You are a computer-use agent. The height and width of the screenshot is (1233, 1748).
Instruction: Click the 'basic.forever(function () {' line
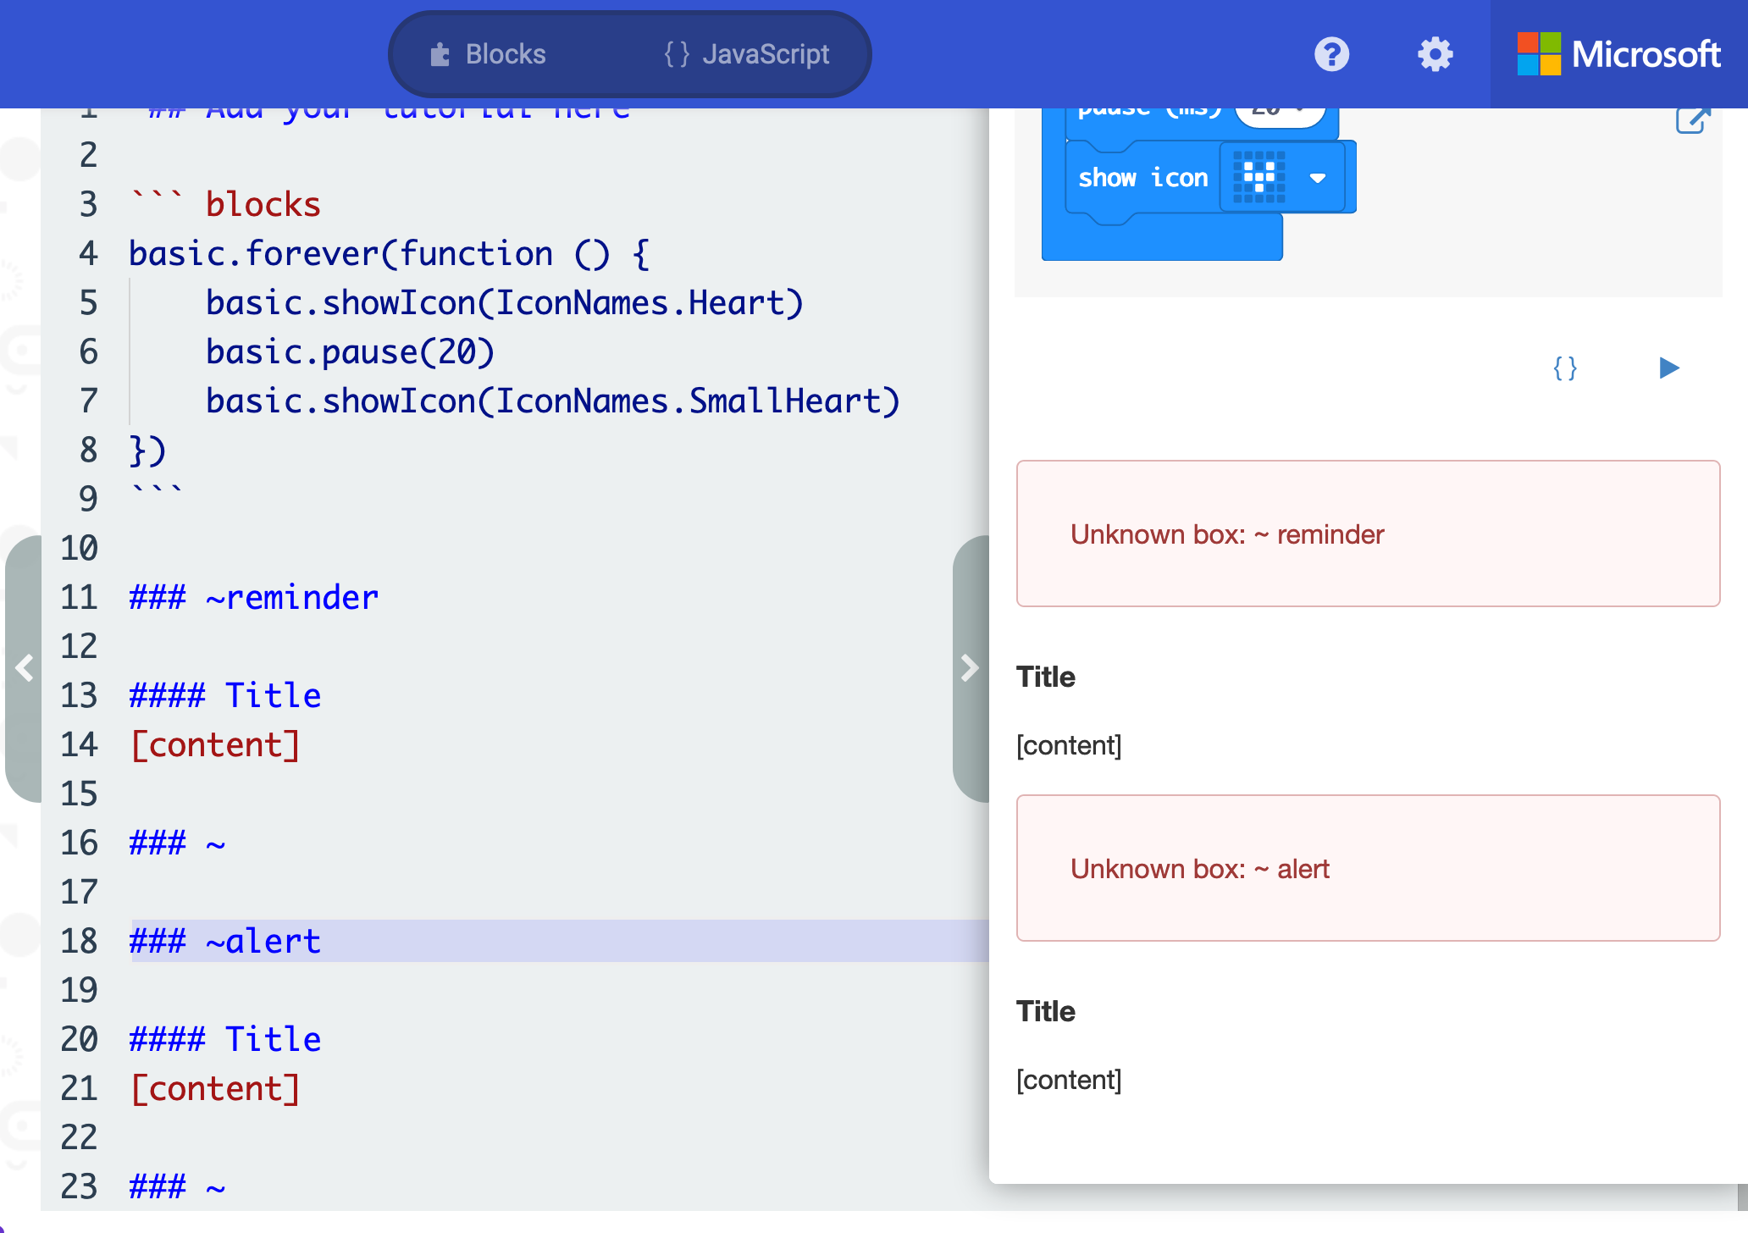(x=390, y=253)
